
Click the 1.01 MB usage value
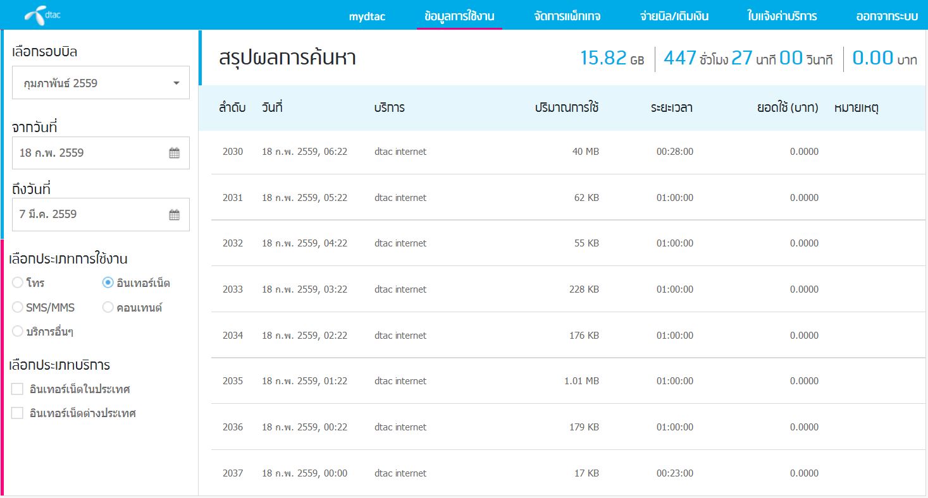(581, 381)
